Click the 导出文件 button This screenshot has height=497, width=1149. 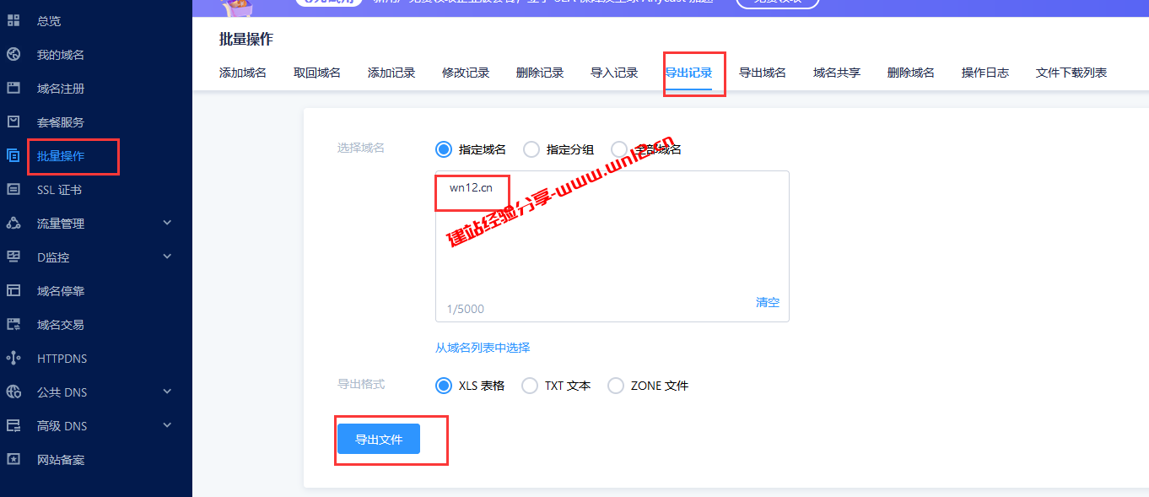[x=378, y=438]
